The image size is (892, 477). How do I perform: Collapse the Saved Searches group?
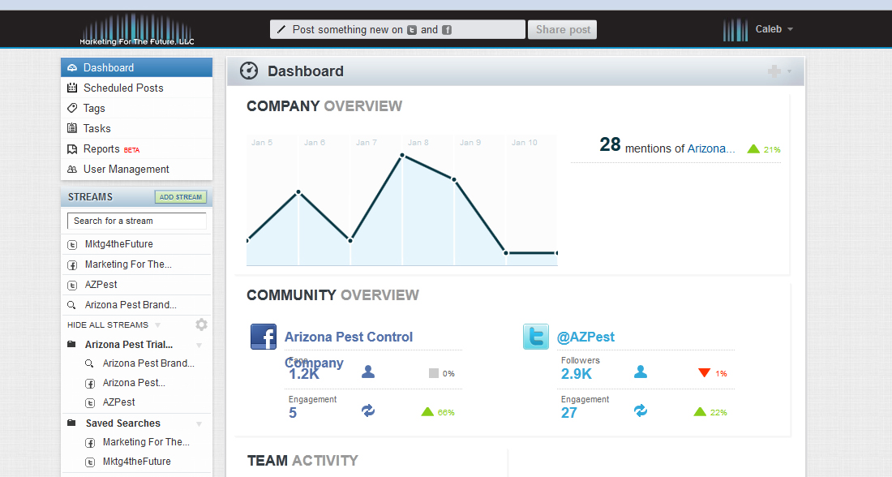[199, 423]
